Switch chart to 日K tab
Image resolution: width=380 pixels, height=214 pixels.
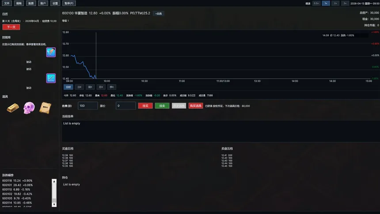79,87
